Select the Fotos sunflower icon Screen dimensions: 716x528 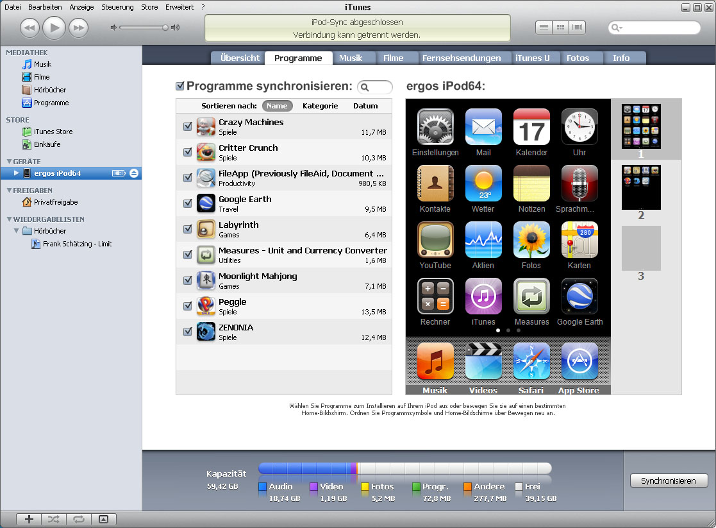point(531,239)
